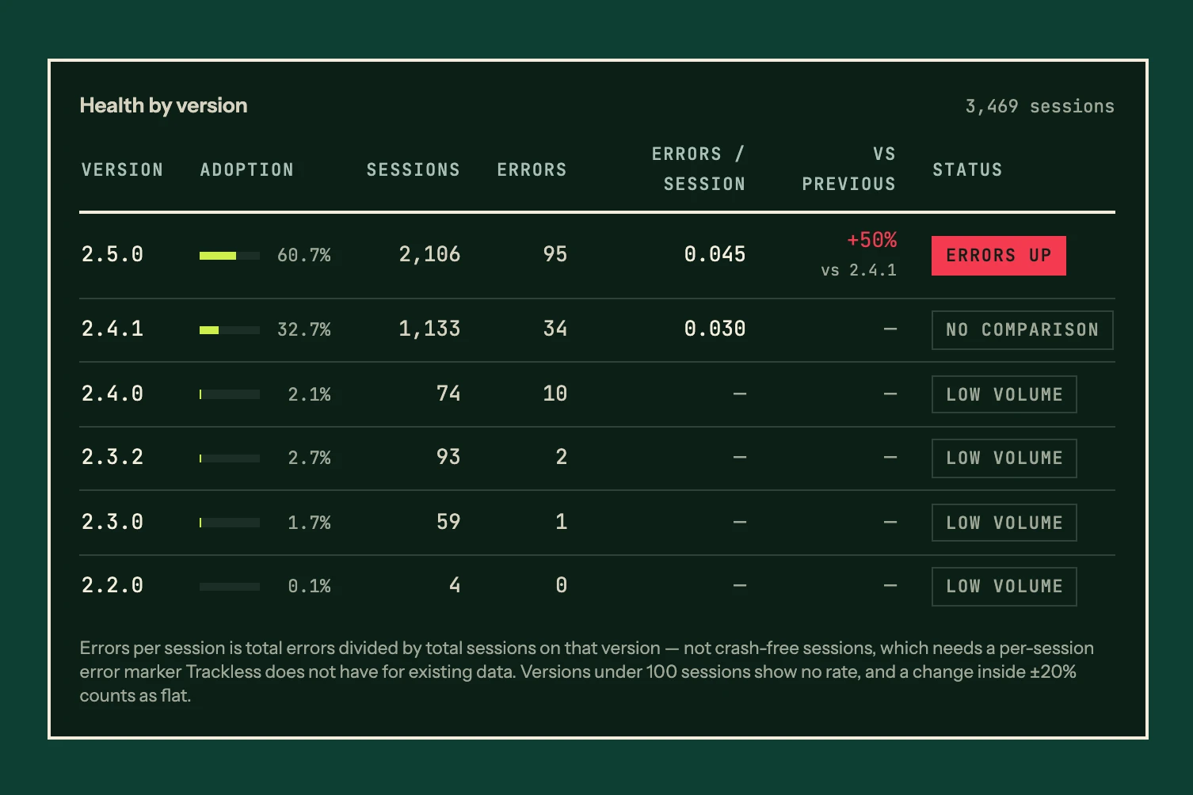Click the LOW VOLUME badge for version 2.4.0
Image resolution: width=1193 pixels, height=795 pixels.
click(1004, 394)
